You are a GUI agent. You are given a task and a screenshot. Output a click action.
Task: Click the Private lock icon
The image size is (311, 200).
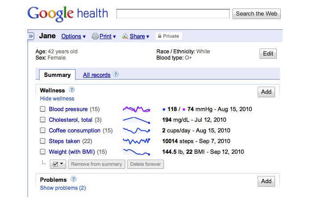coord(159,36)
